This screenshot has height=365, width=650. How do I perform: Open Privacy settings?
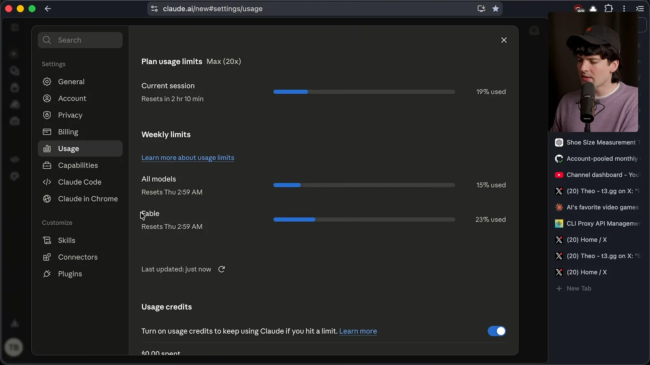tap(80, 115)
